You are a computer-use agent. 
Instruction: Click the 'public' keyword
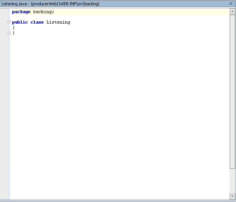click(x=20, y=22)
